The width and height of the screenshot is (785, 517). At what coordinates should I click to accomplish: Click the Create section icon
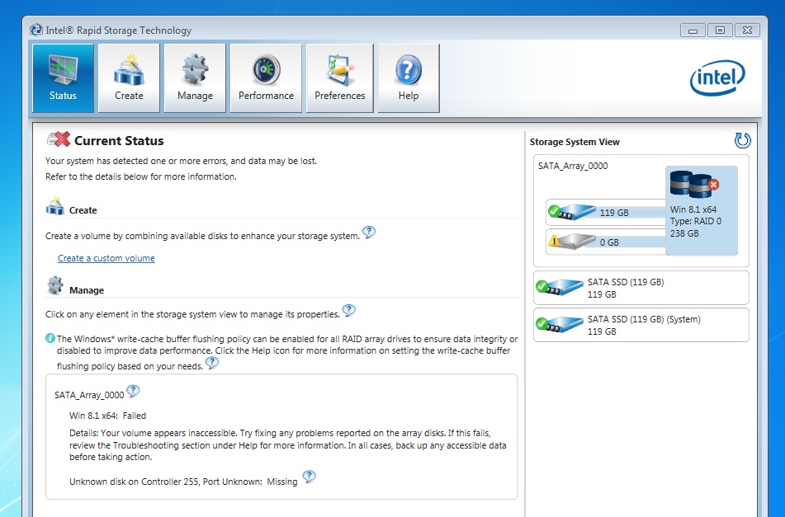coord(55,206)
